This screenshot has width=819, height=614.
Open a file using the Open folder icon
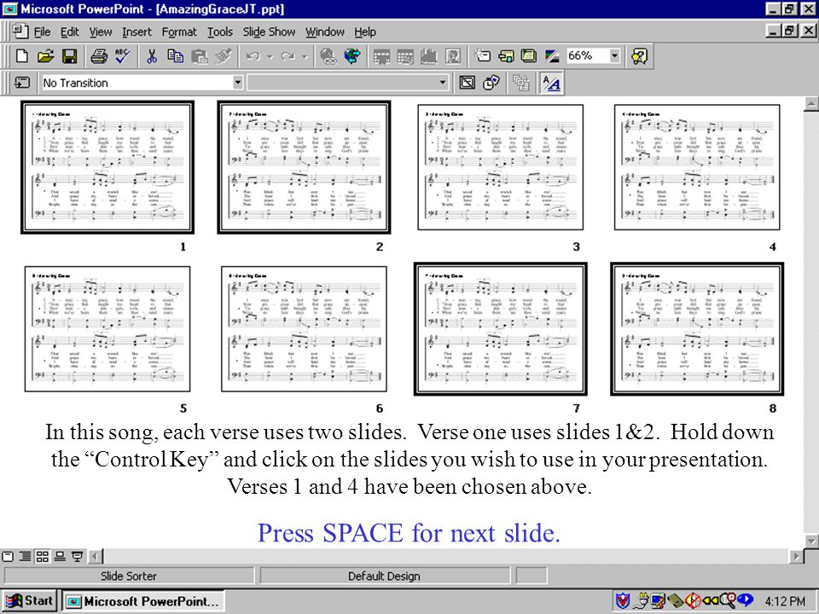tap(46, 56)
